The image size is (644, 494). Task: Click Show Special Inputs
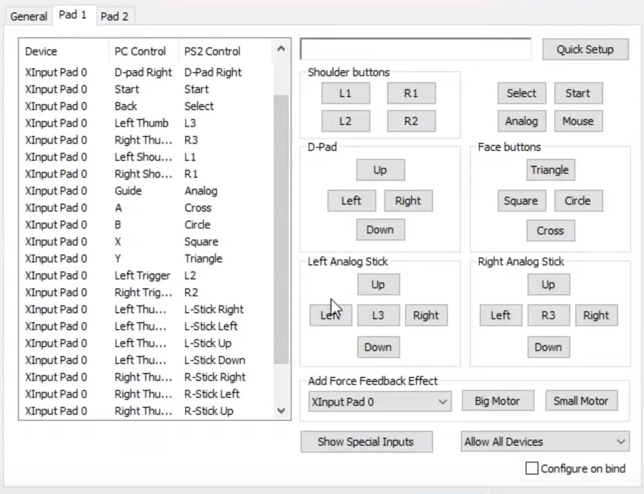pos(366,442)
